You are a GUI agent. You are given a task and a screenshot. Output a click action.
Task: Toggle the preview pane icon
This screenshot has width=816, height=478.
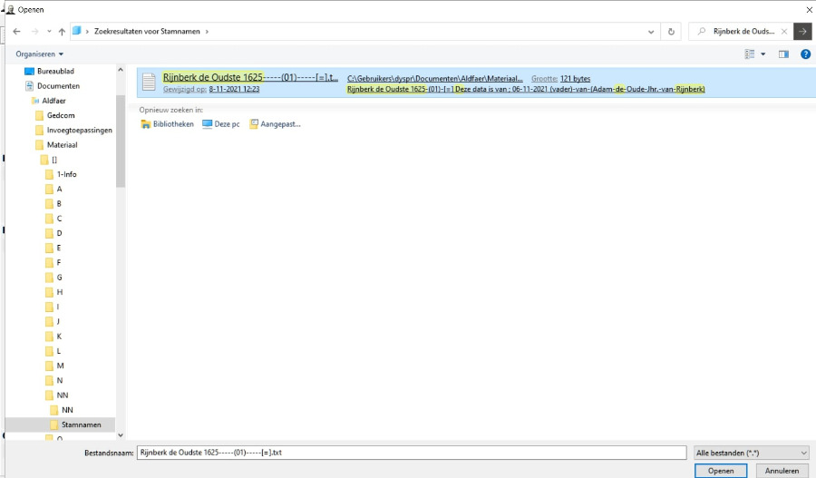tap(783, 54)
